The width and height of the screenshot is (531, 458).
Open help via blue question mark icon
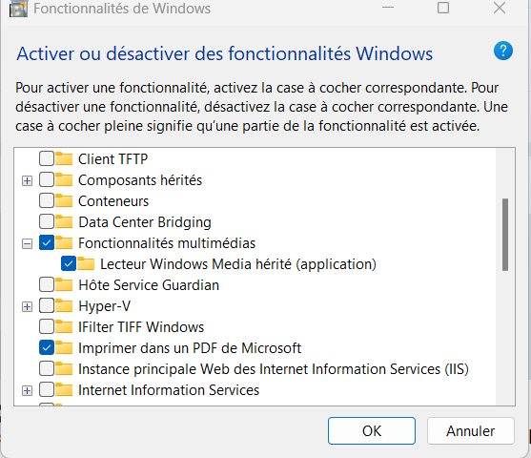[503, 51]
